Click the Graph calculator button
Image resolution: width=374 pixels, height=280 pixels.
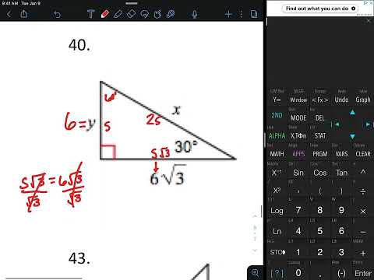click(363, 100)
